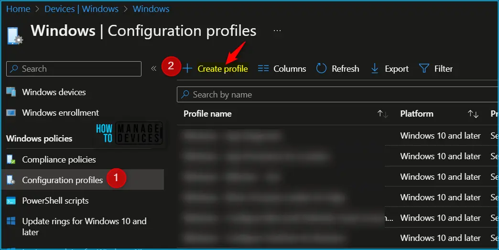The height and width of the screenshot is (250, 499).
Task: Click the Windows policies section heading
Action: click(39, 139)
